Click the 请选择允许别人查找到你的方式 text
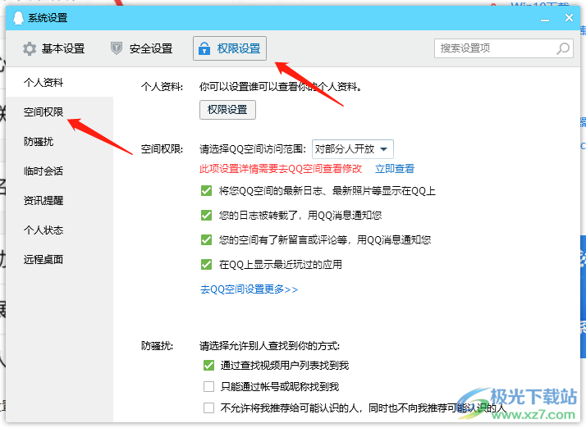The image size is (586, 428). click(269, 346)
